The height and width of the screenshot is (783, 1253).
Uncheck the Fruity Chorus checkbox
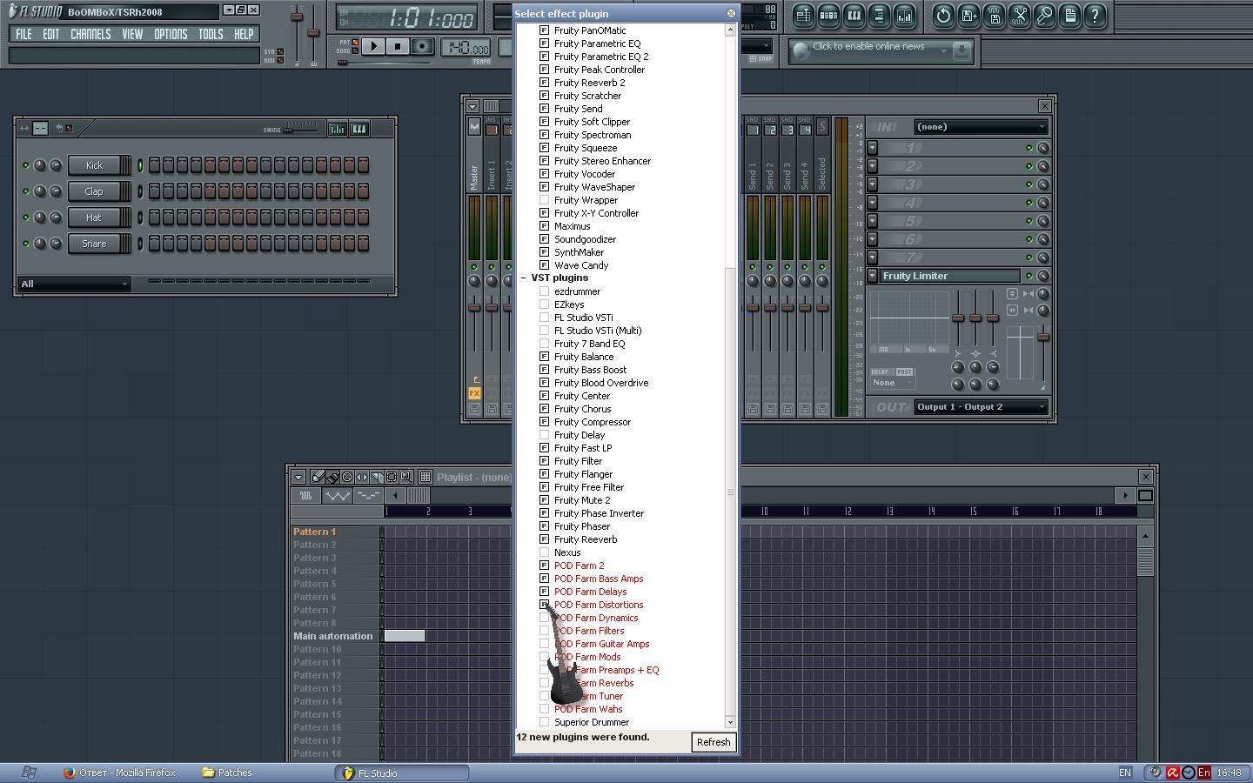(545, 409)
